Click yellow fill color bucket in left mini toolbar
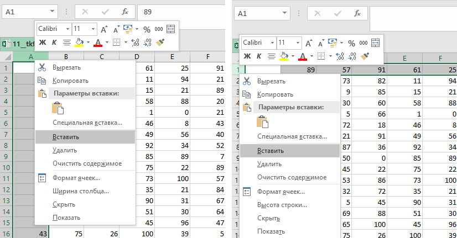Image resolution: width=457 pixels, height=238 pixels. tap(79, 42)
